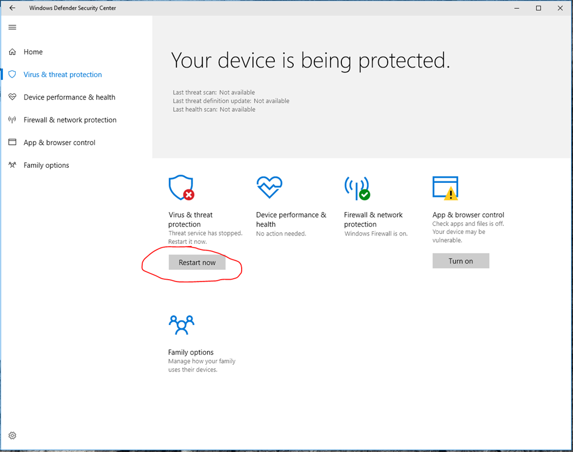Click the shield icon in sidebar

click(x=12, y=74)
